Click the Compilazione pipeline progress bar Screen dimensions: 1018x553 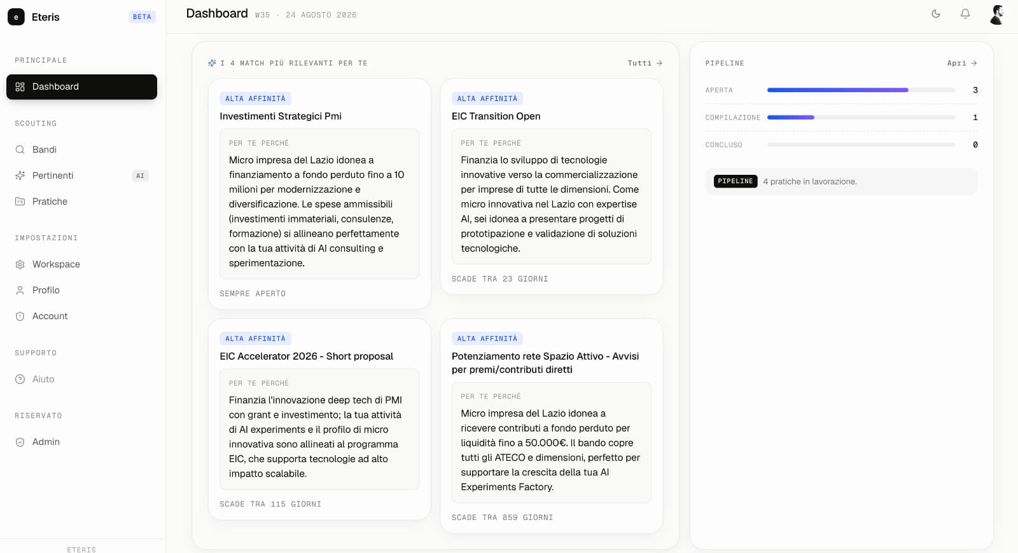[861, 118]
